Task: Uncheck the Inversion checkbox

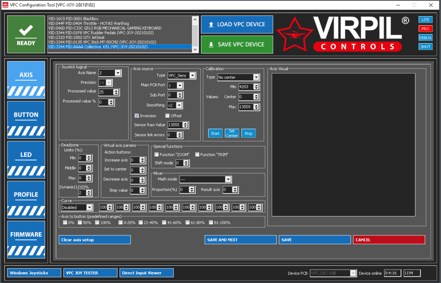Action: click(x=136, y=115)
